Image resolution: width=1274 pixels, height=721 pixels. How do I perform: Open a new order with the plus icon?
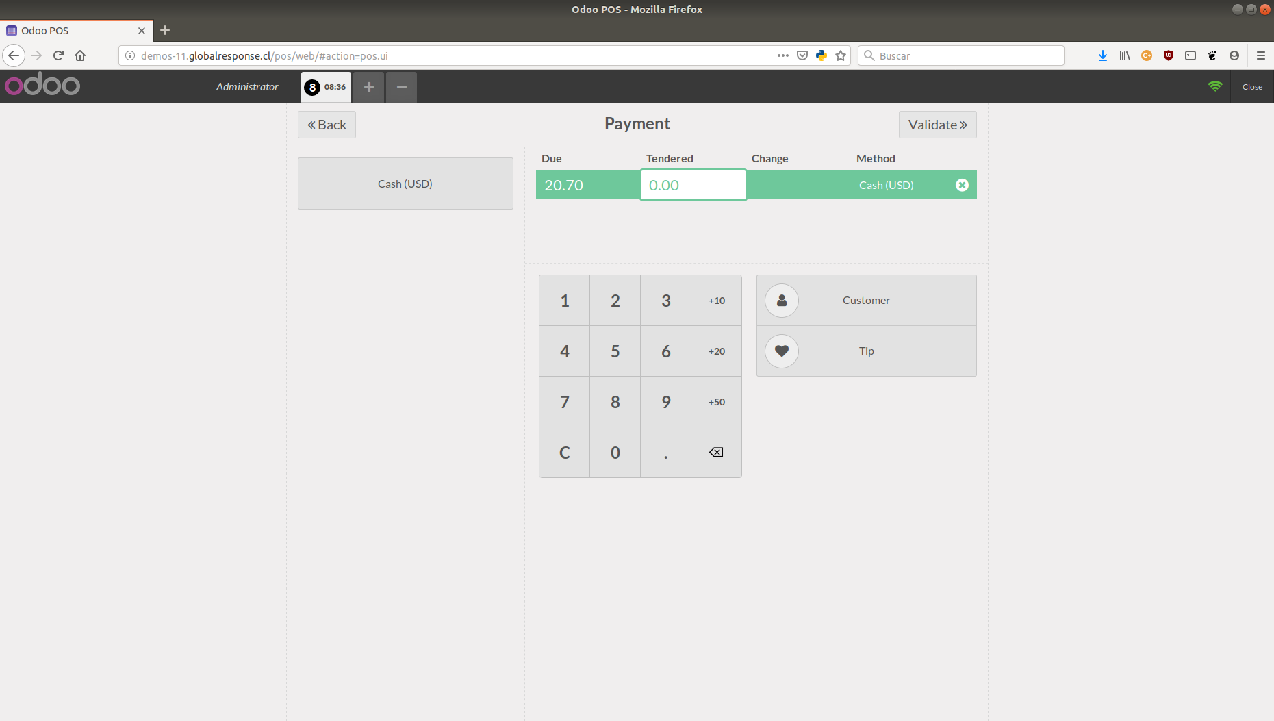click(368, 87)
